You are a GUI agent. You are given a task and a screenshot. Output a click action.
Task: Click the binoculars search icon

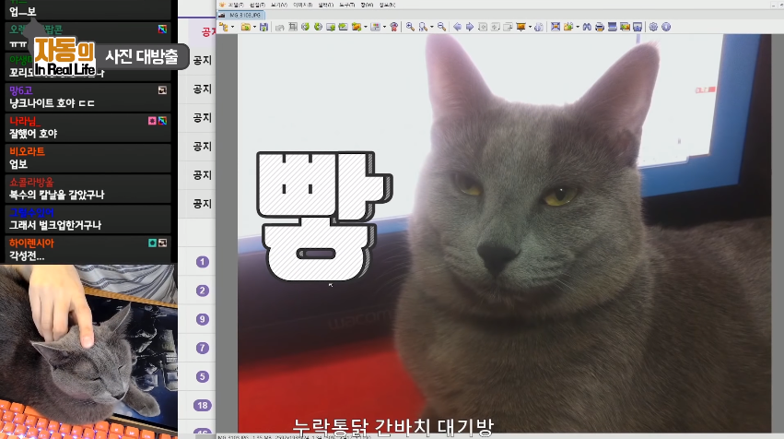point(587,27)
